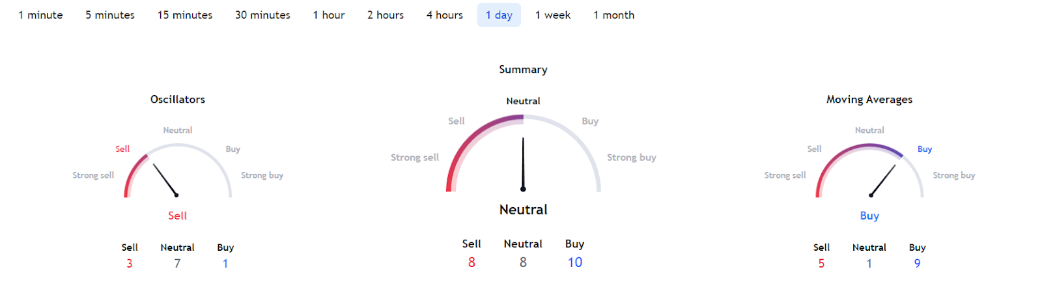The image size is (1042, 282).
Task: Switch to the 5 minutes timeframe
Action: 110,15
